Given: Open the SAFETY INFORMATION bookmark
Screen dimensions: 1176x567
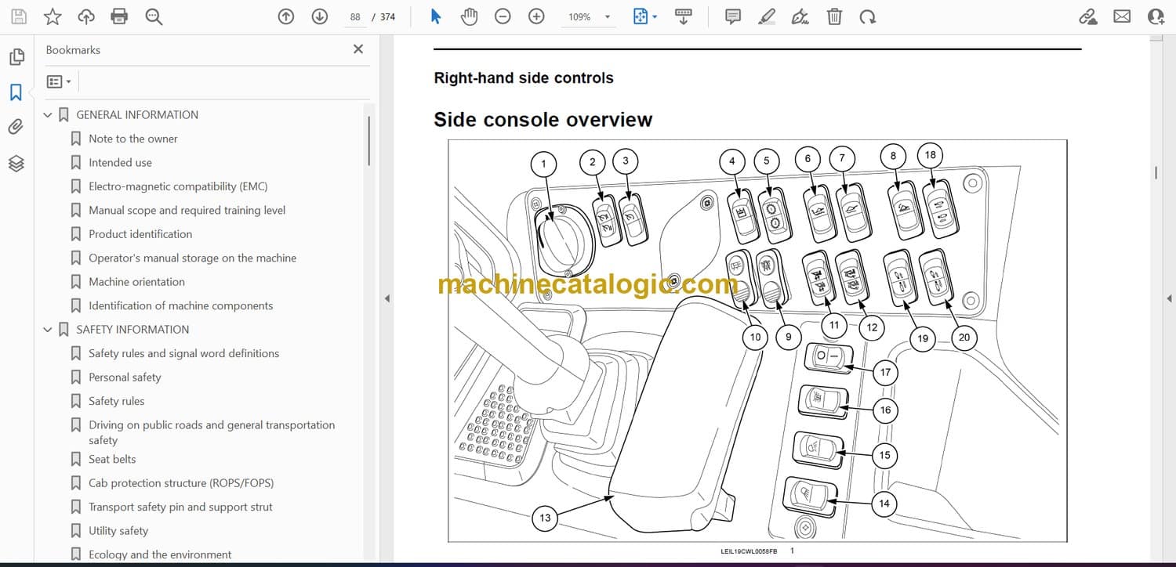Looking at the screenshot, I should pyautogui.click(x=132, y=330).
